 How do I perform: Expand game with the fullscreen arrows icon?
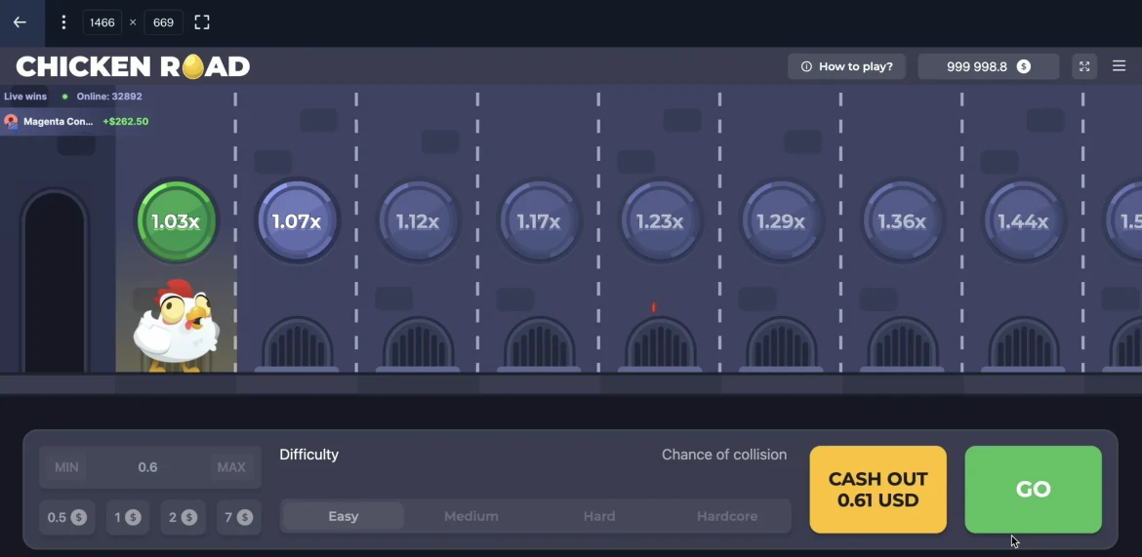1084,66
